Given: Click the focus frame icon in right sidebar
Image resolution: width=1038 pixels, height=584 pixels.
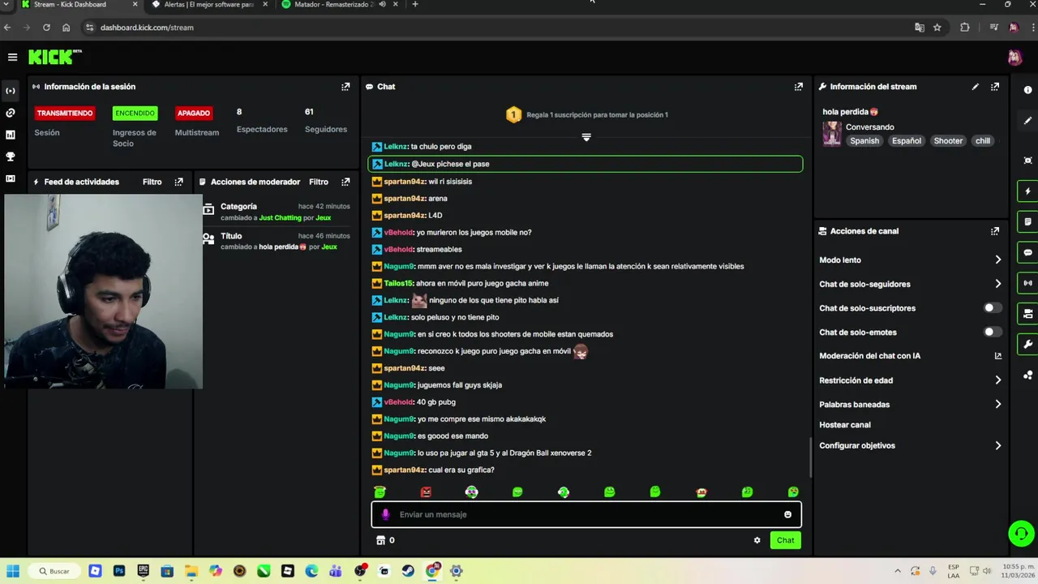Looking at the screenshot, I should (x=1028, y=161).
